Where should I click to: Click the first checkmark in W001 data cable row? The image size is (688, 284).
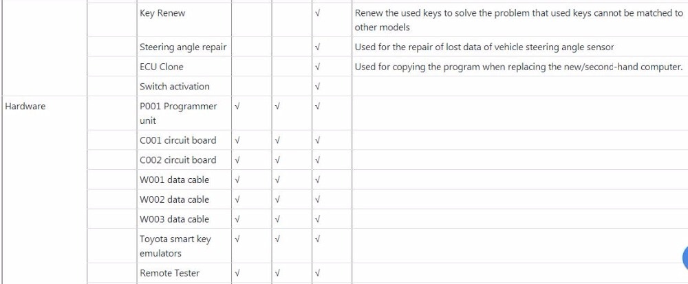tap(237, 180)
